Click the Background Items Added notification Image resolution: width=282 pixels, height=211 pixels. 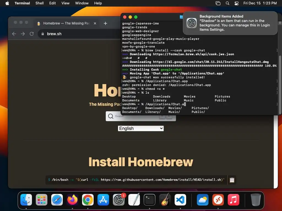tap(230, 23)
